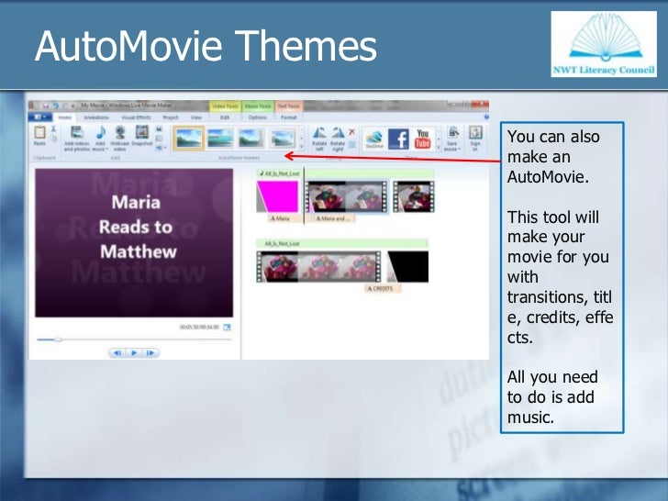Select the third AutoMovie theme thumbnail
668x501 pixels.
(250, 138)
